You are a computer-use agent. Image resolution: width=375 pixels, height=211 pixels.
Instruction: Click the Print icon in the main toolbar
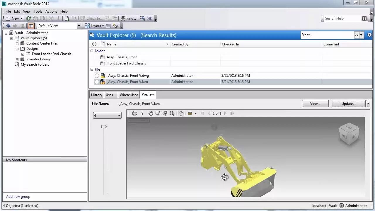35,18
